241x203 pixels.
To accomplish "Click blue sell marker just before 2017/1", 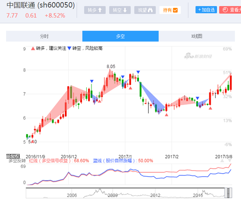I will (123, 77).
